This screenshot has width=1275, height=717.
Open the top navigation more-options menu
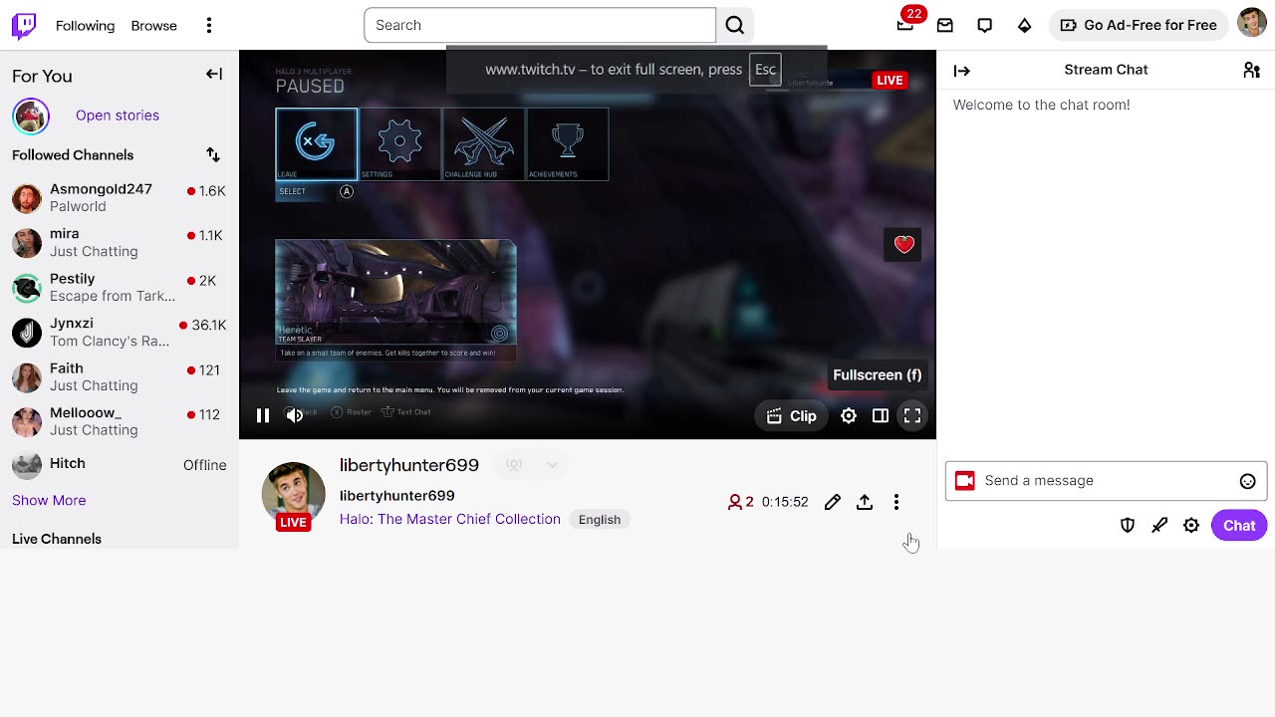(x=209, y=25)
